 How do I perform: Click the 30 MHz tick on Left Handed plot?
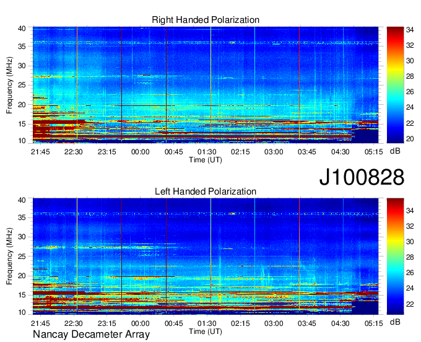pyautogui.click(x=22, y=237)
